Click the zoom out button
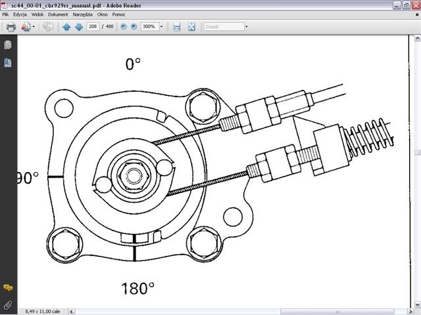421x315 pixels. click(x=123, y=27)
